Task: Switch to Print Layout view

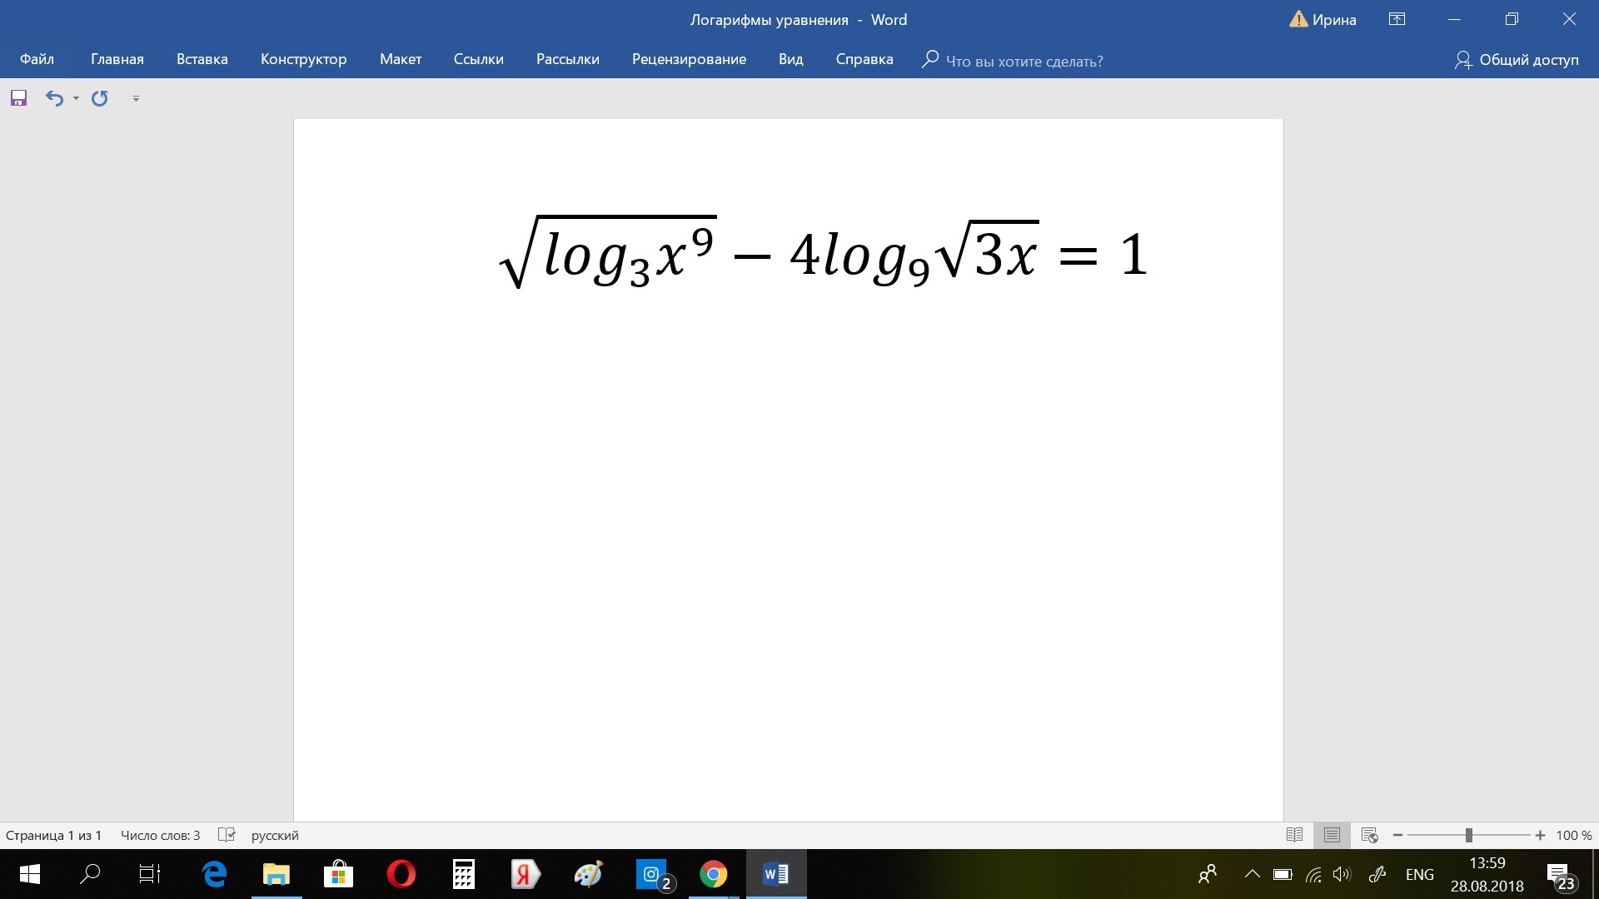Action: tap(1332, 835)
